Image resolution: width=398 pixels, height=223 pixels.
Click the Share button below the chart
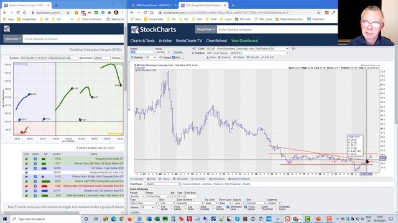pos(164,179)
